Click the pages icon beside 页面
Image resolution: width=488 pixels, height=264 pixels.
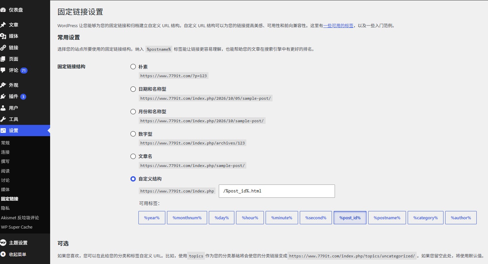pyautogui.click(x=3, y=59)
